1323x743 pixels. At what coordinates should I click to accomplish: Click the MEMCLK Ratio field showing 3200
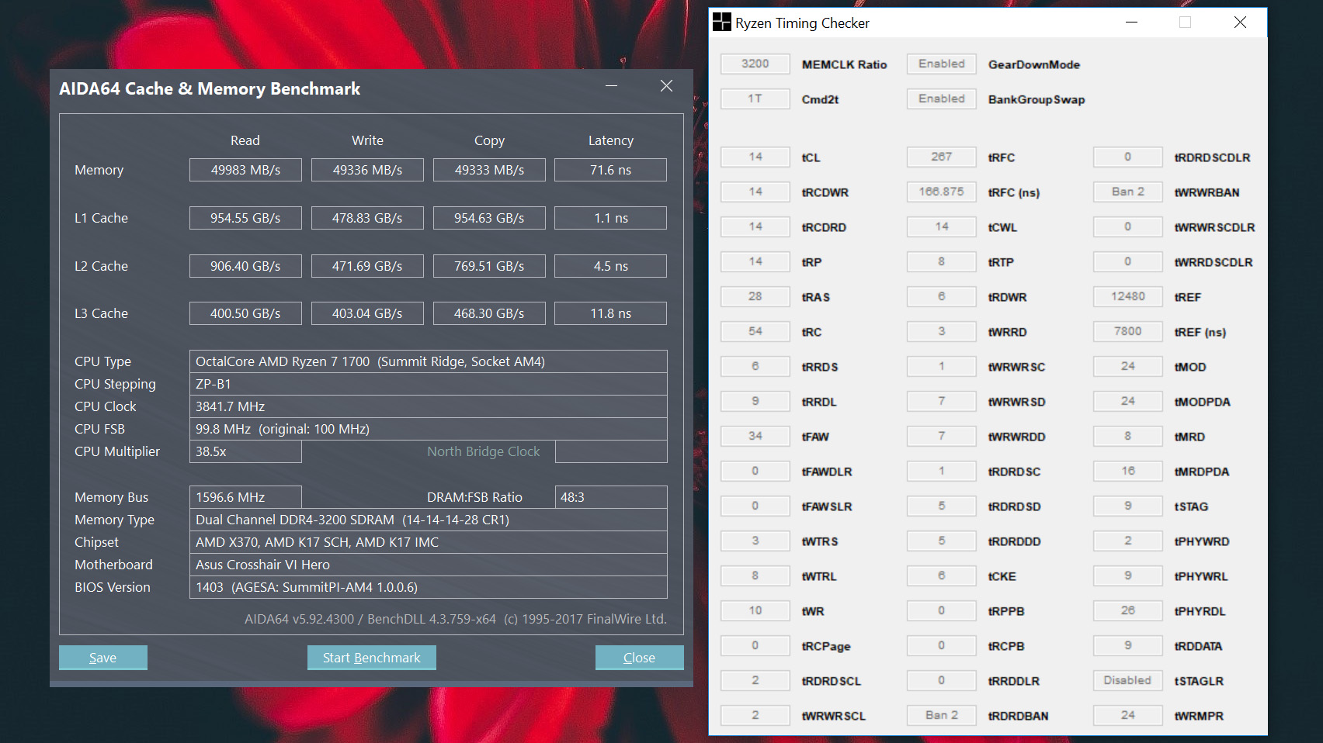tap(755, 64)
